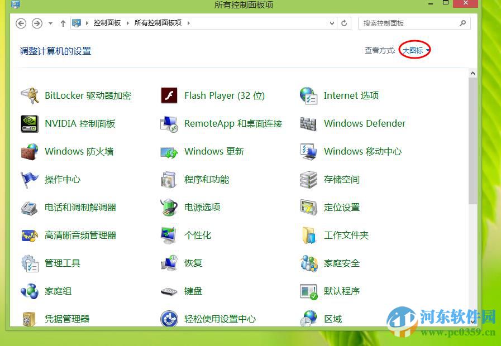Open Internet 选项

[x=351, y=95]
